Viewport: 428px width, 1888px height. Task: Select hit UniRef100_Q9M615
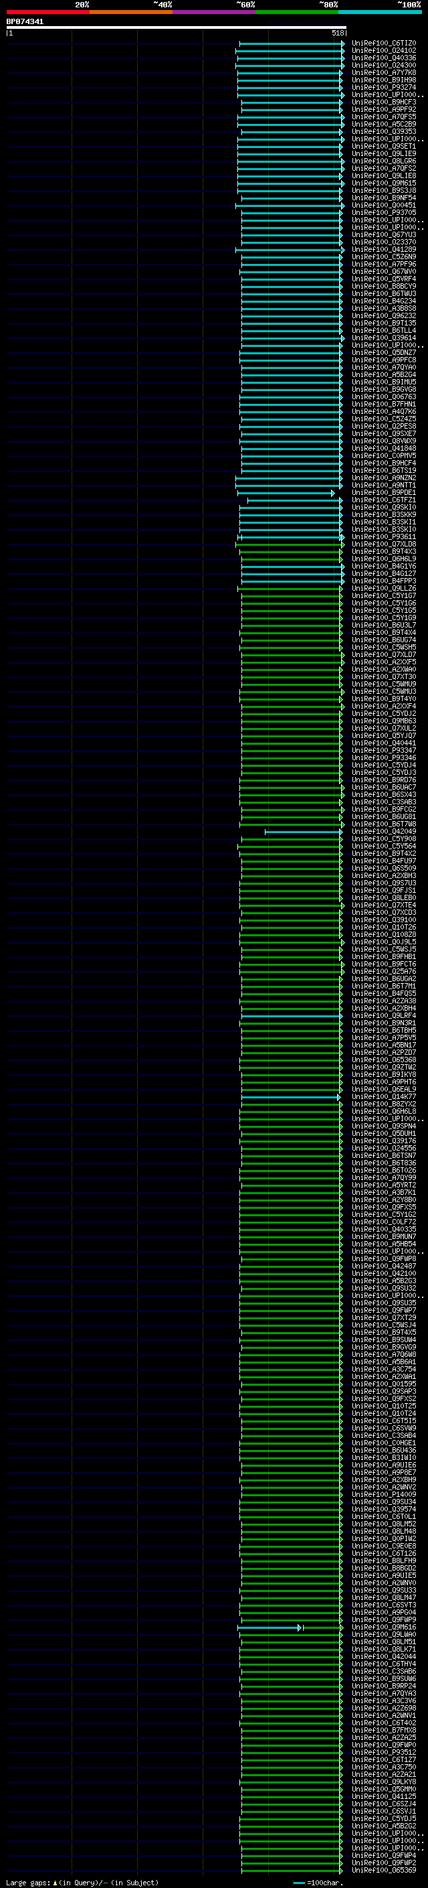click(383, 184)
